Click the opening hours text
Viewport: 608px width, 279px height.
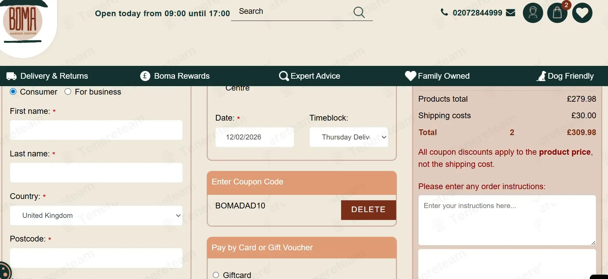[162, 14]
